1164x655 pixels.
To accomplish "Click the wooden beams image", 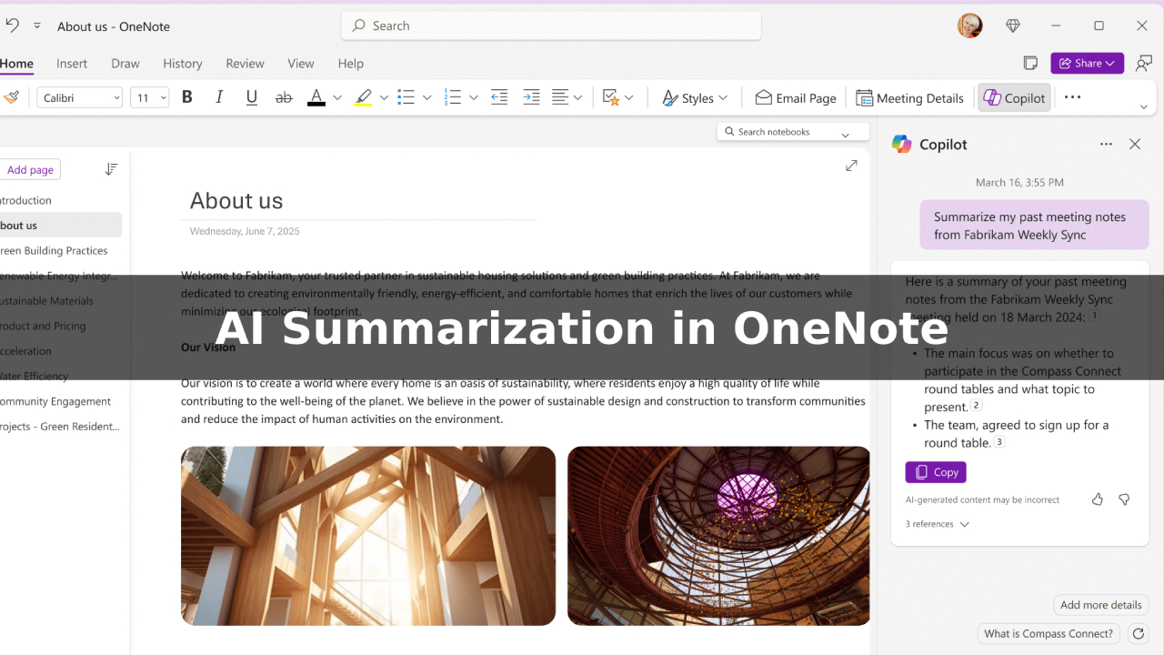I will [368, 536].
